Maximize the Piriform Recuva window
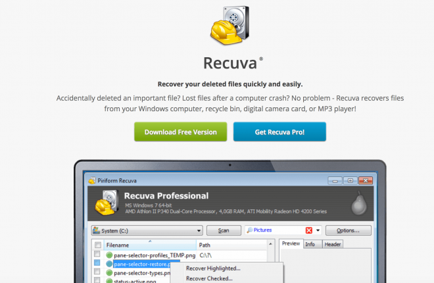This screenshot has width=434, height=283. pyautogui.click(x=350, y=181)
